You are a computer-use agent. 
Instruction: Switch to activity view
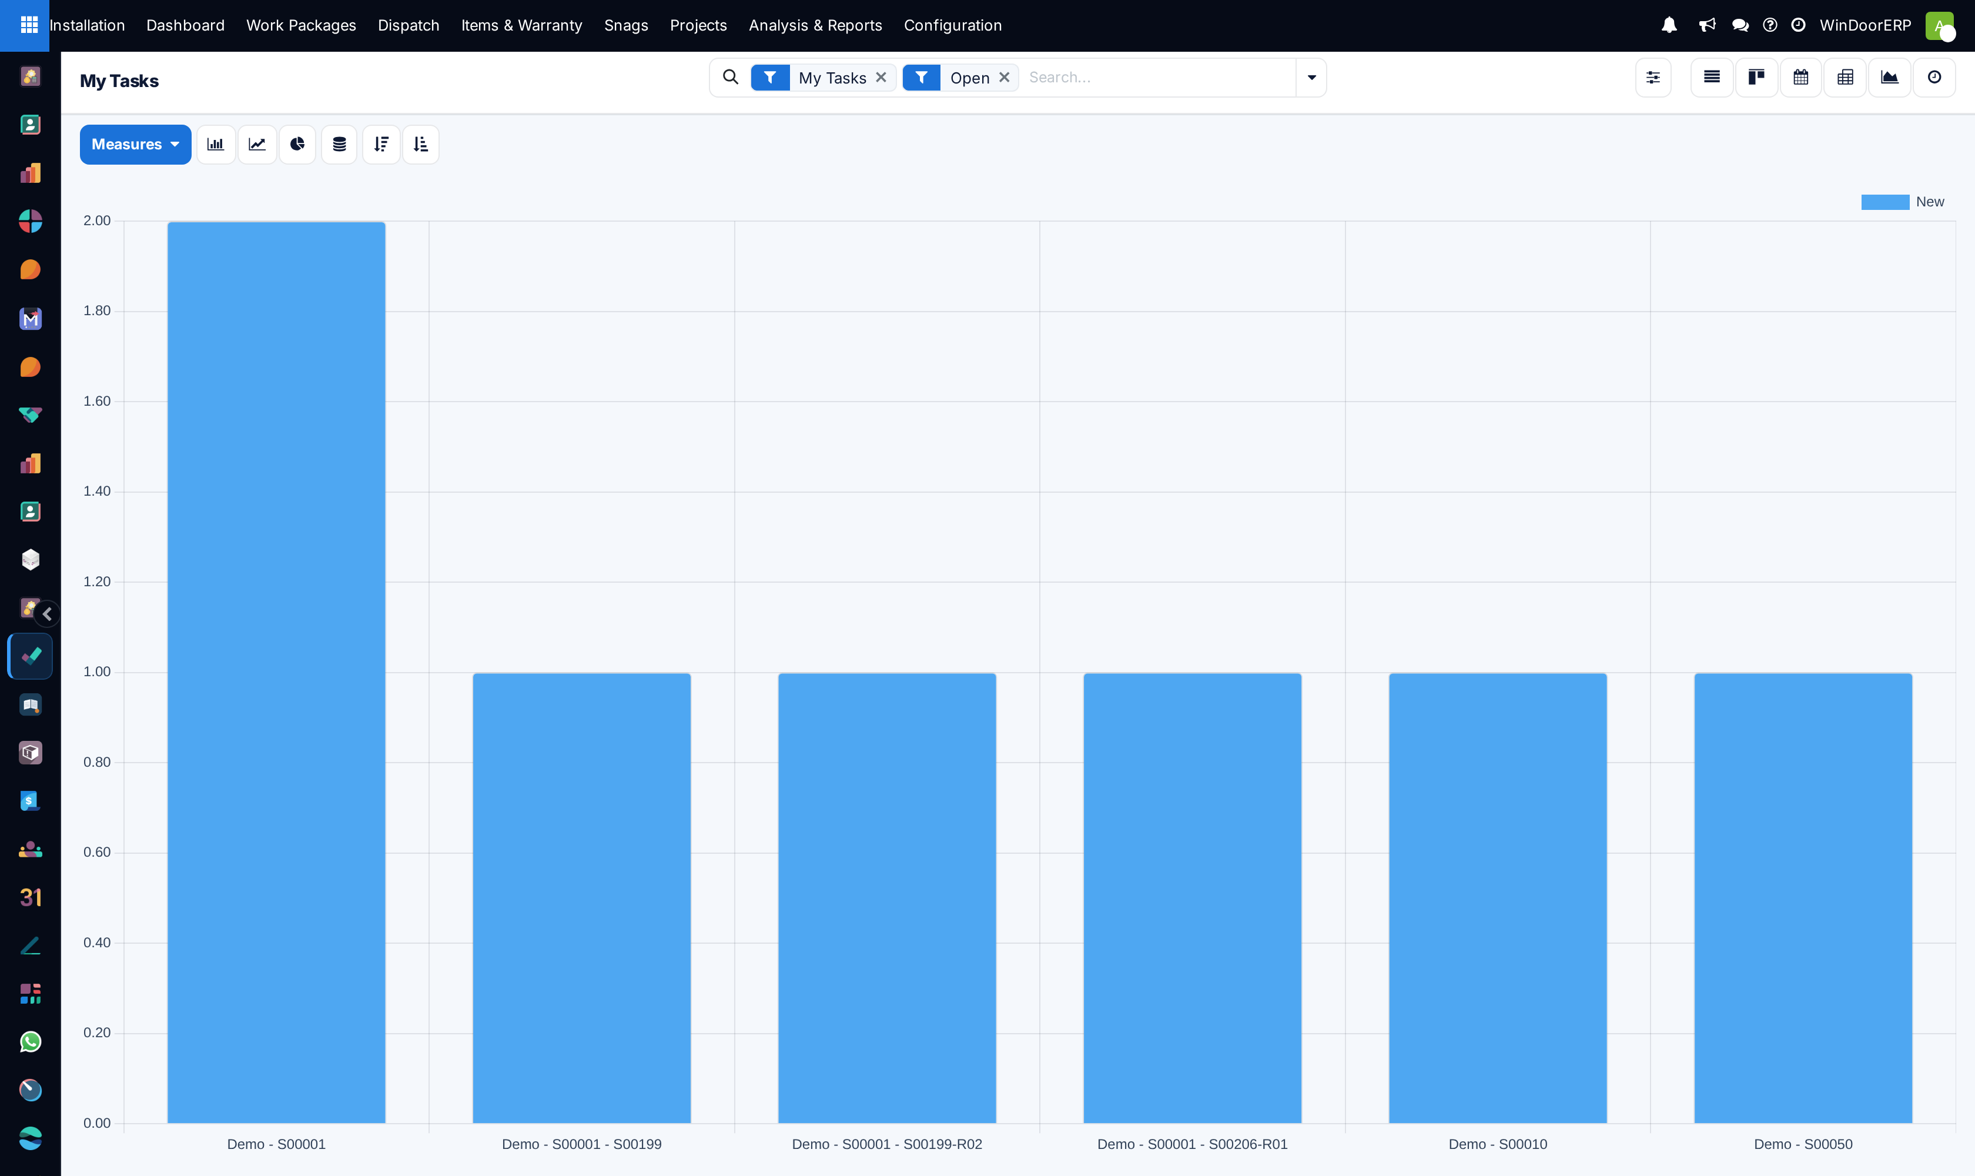pyautogui.click(x=1934, y=77)
